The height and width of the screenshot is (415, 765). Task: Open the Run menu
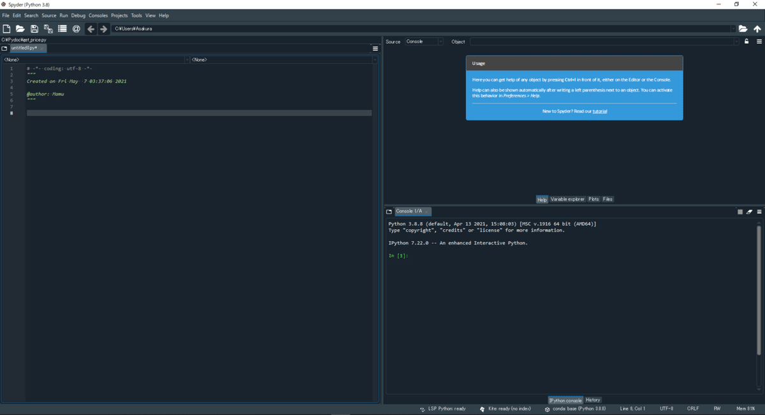click(x=64, y=15)
